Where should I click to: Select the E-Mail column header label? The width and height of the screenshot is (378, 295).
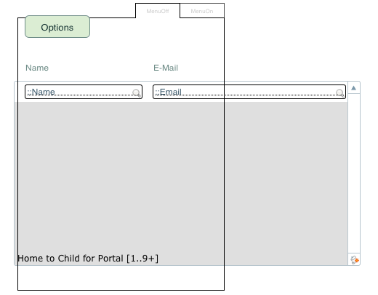click(166, 68)
